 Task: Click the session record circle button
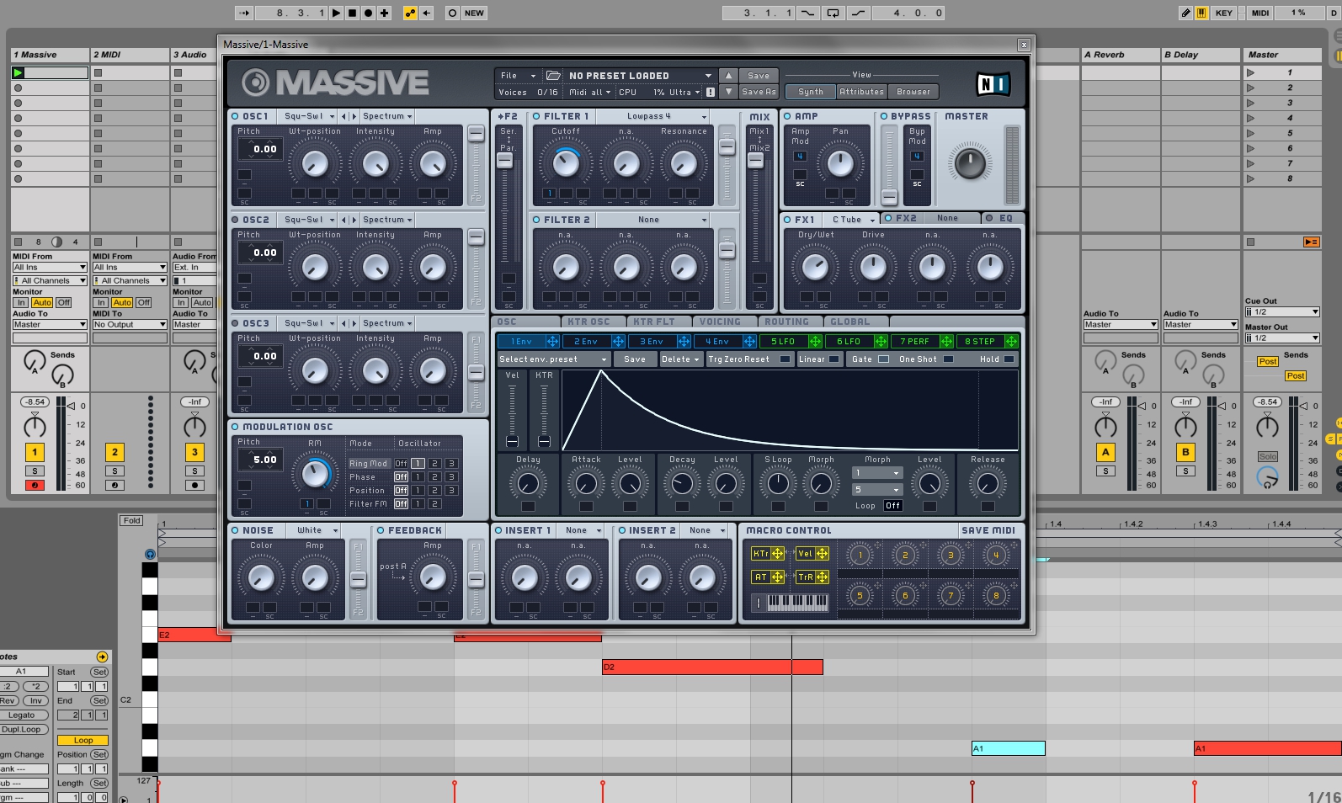point(453,13)
